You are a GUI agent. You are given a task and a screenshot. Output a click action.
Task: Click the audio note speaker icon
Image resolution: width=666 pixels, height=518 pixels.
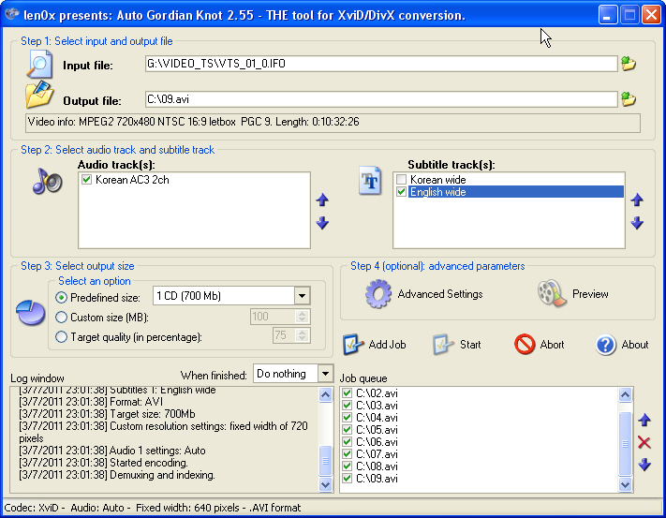[48, 182]
